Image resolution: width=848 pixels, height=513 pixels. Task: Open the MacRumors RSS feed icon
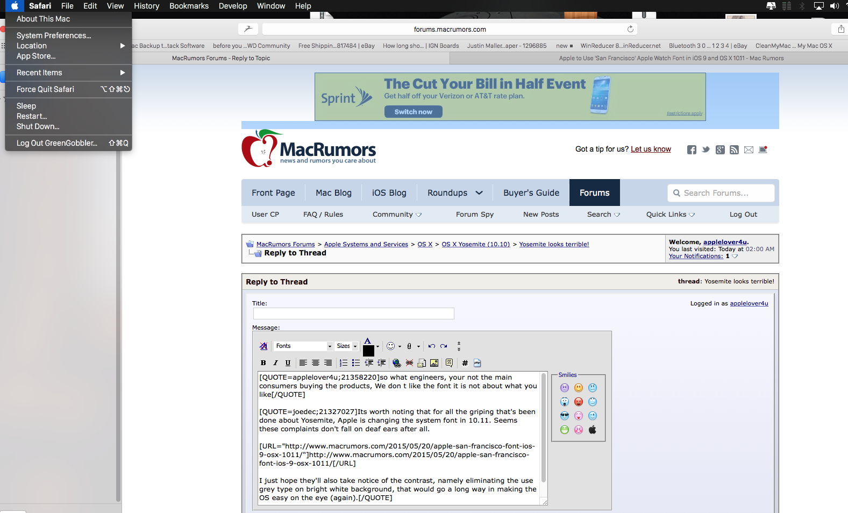(735, 149)
